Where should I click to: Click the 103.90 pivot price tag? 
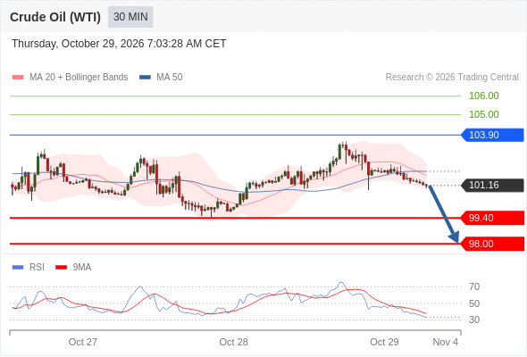click(492, 135)
